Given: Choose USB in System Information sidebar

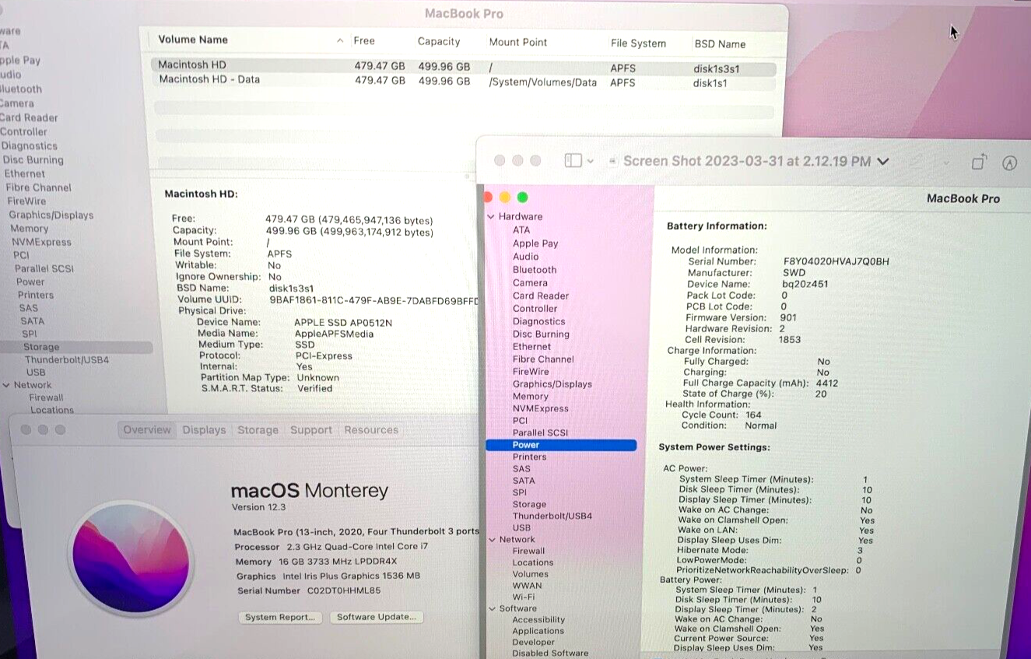Looking at the screenshot, I should tap(36, 373).
